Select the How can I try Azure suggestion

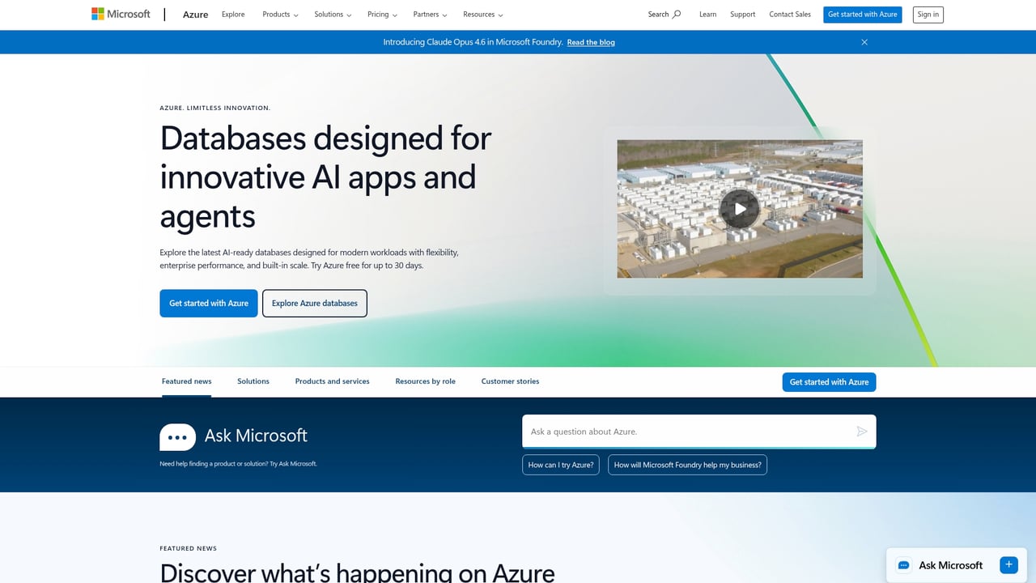coord(560,465)
